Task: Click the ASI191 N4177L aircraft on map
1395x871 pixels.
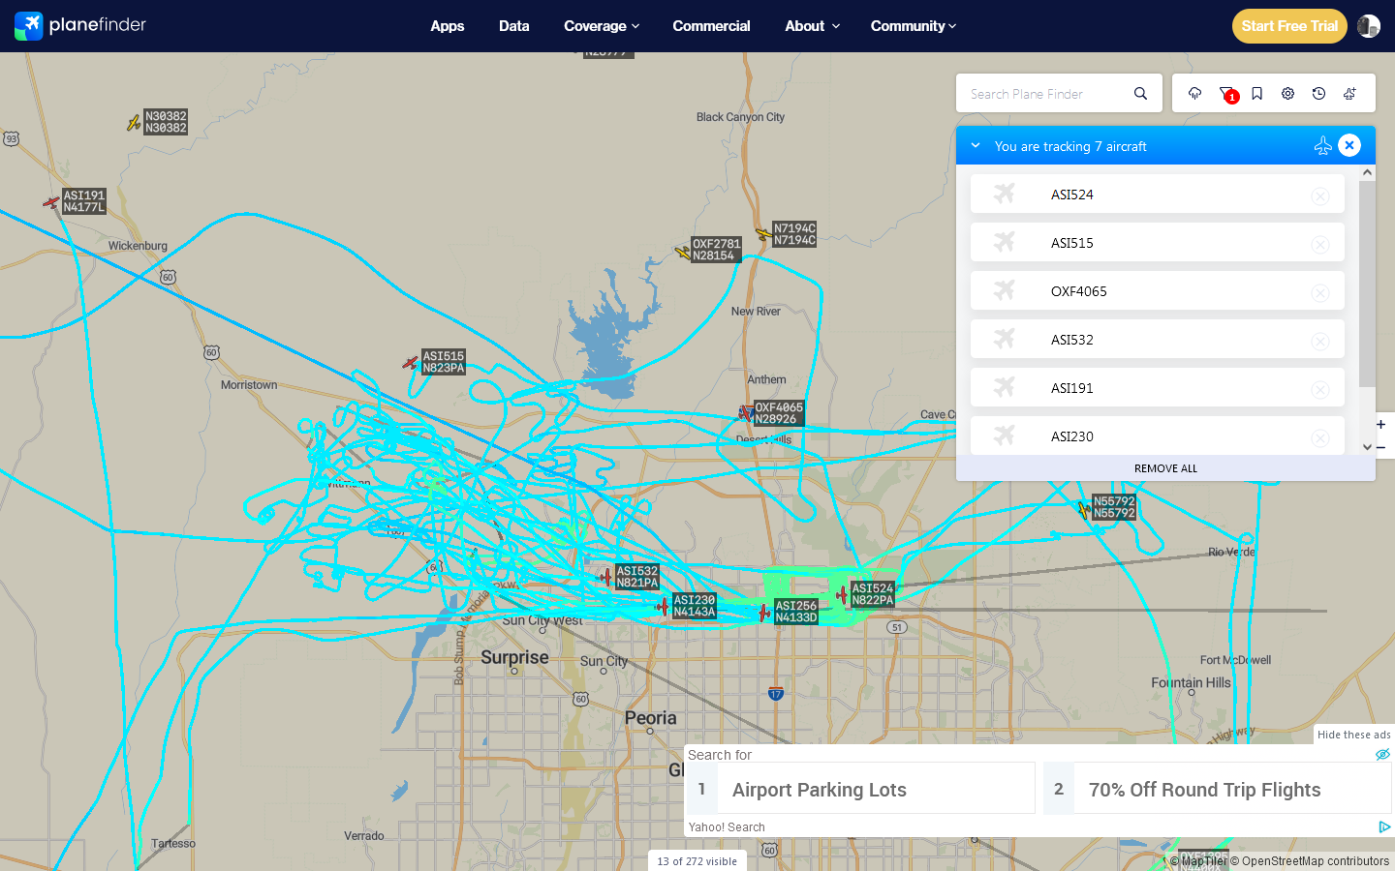Action: 51,202
